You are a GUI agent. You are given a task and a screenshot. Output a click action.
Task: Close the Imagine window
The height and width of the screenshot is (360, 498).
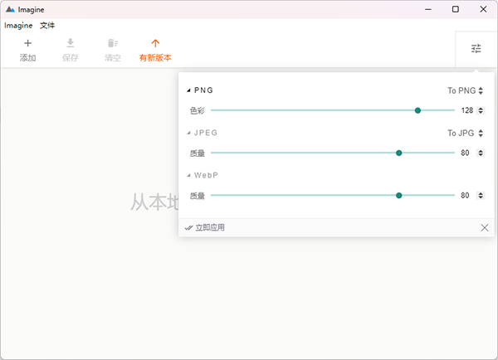click(483, 9)
